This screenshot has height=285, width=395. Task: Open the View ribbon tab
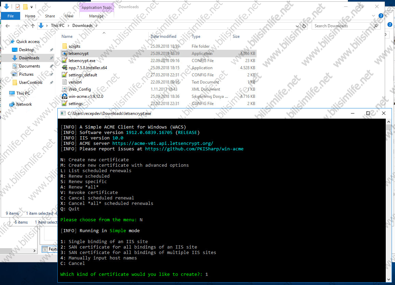coord(69,16)
